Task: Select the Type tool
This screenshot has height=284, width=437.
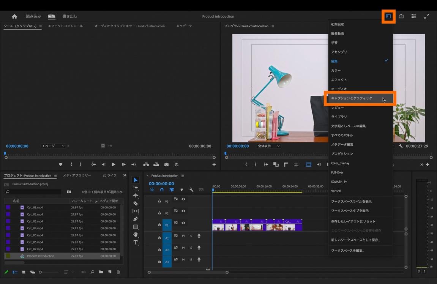Action: (136, 243)
